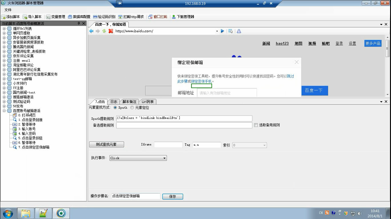Viewport: 391px width, 219px height.
Task: Select the 搜狐邮箱激活 script
Action: tap(23, 97)
